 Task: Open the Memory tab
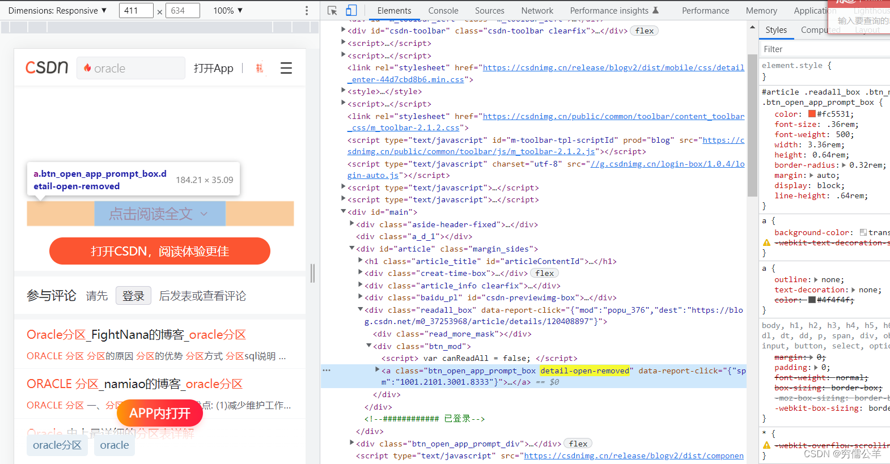coord(761,10)
